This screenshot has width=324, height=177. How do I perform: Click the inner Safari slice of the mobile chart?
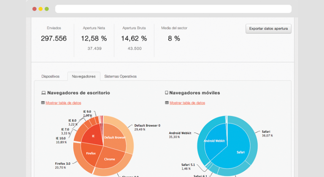pyautogui.click(x=240, y=152)
